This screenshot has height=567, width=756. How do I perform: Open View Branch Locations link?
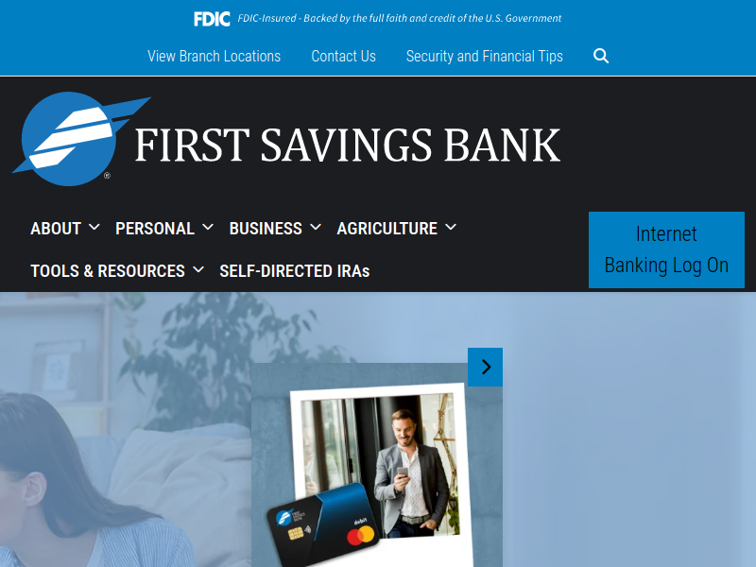215,57
